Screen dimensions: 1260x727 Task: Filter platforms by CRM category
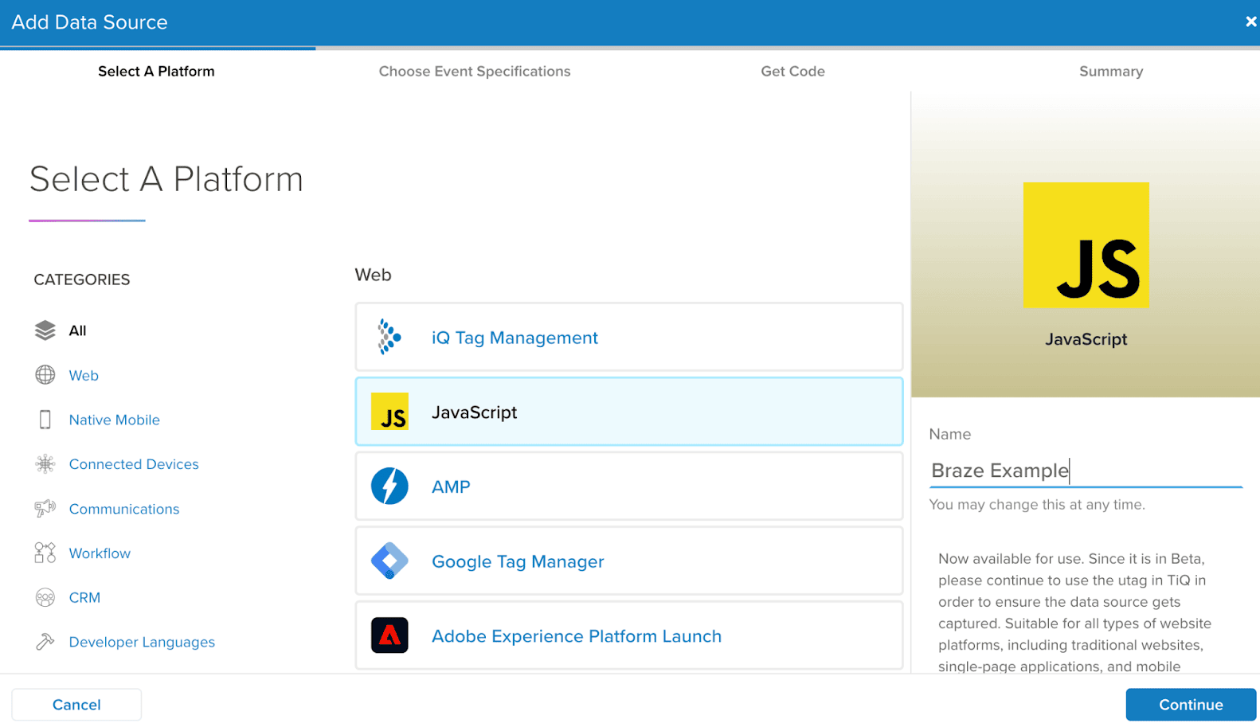[x=84, y=597]
